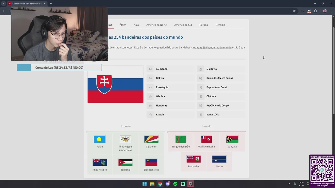
Task: Click the Liechtenstein flag thumbnail
Action: (x=151, y=162)
